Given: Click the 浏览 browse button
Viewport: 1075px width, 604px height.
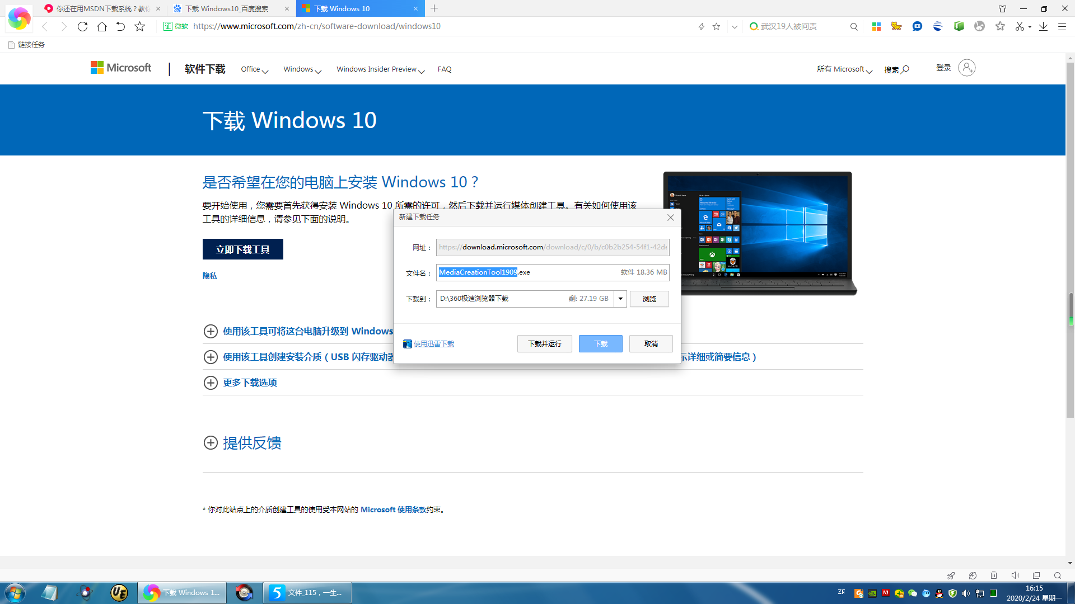Looking at the screenshot, I should click(649, 299).
